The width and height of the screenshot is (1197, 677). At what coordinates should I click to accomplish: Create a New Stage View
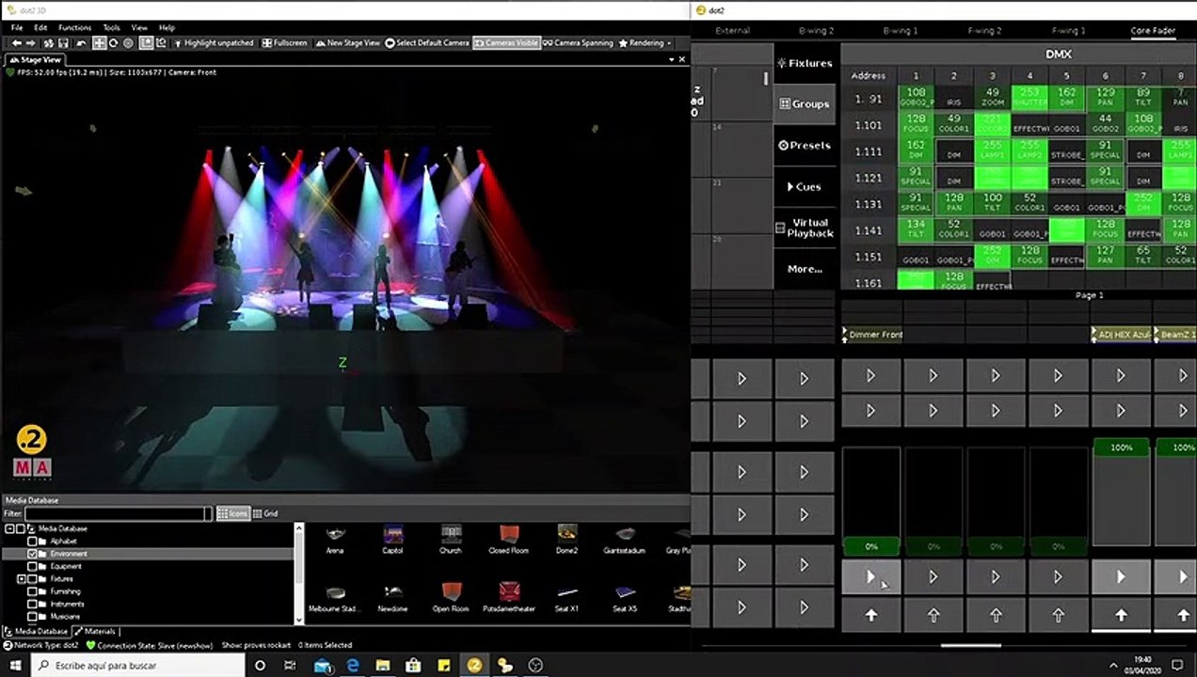point(347,43)
